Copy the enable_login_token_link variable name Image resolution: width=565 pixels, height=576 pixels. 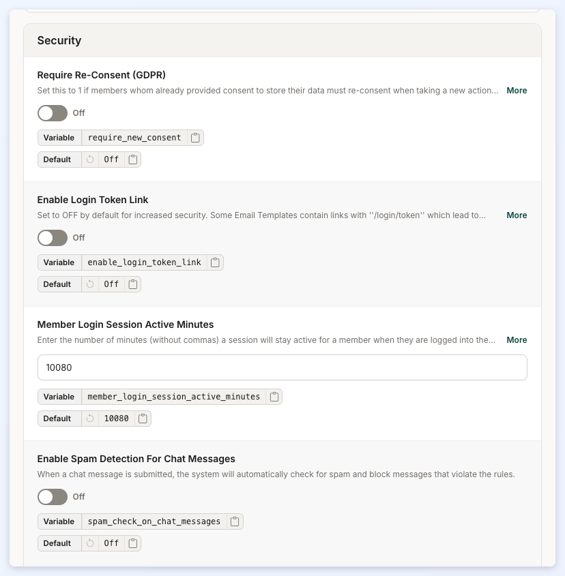pos(215,262)
